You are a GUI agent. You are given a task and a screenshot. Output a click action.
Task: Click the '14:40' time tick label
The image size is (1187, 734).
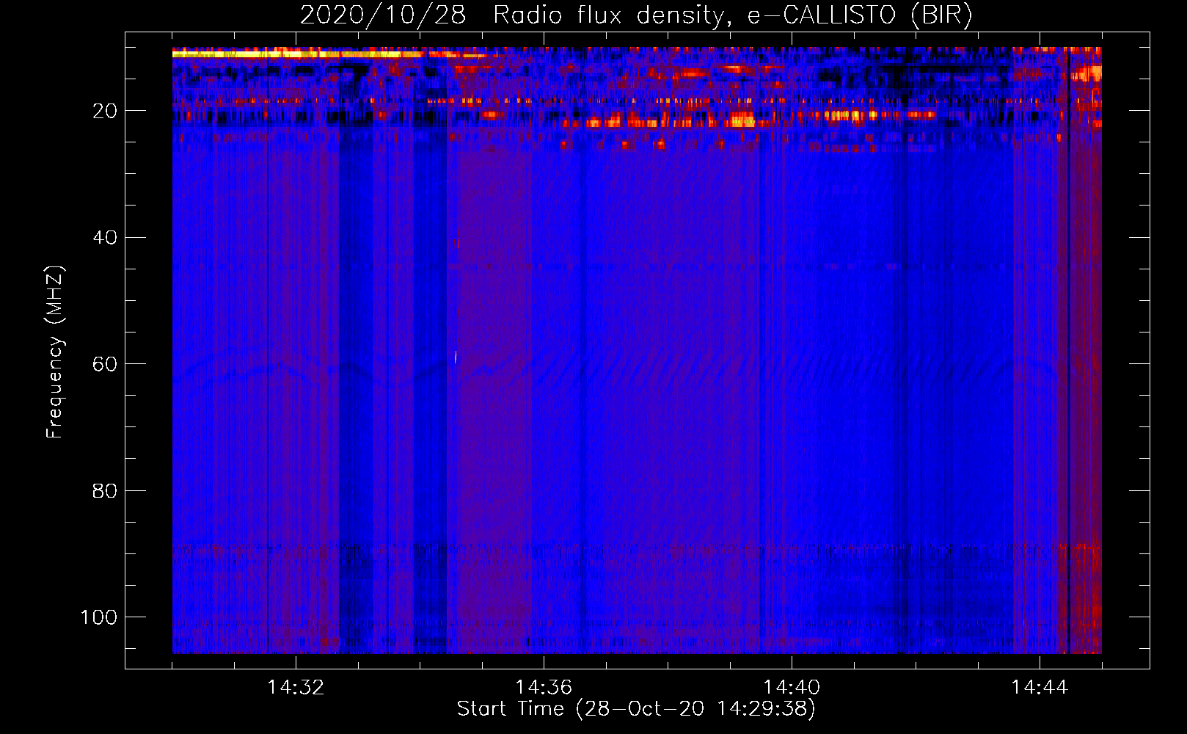[791, 688]
